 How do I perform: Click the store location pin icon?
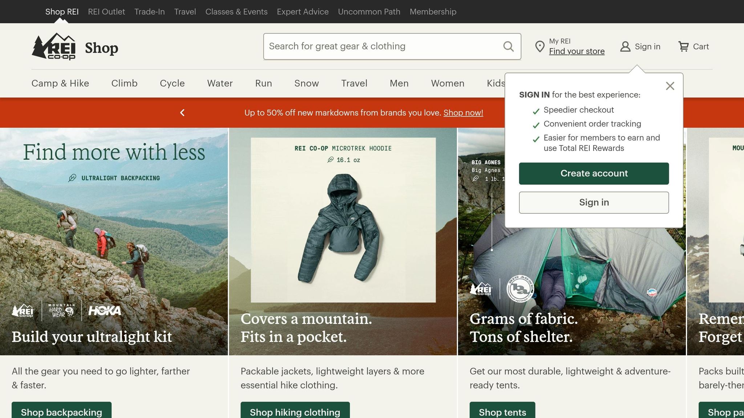540,46
